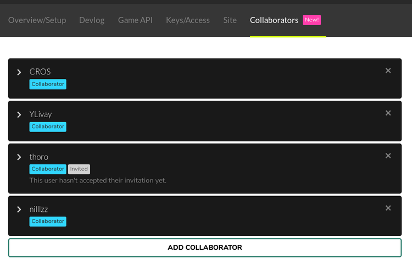The image size is (412, 270).
Task: Remove collaborator thoro with the X icon
Action: tap(388, 156)
